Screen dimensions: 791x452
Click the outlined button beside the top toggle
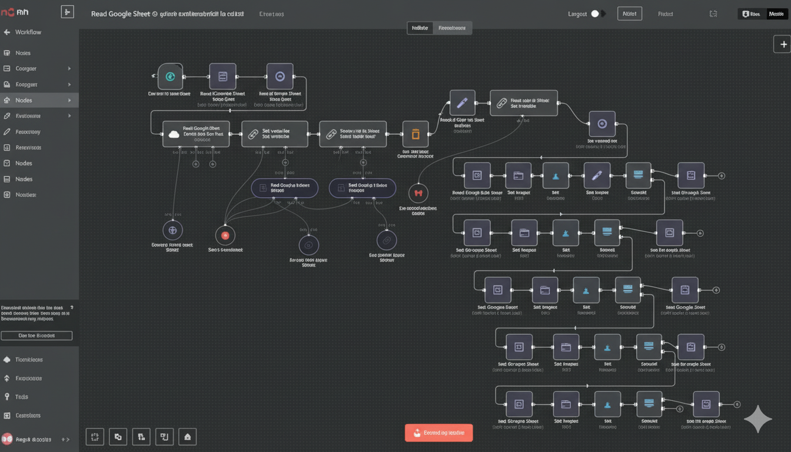tap(629, 14)
